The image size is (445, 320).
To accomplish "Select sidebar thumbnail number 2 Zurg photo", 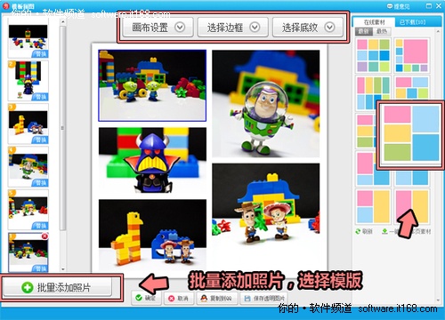I will [x=28, y=81].
